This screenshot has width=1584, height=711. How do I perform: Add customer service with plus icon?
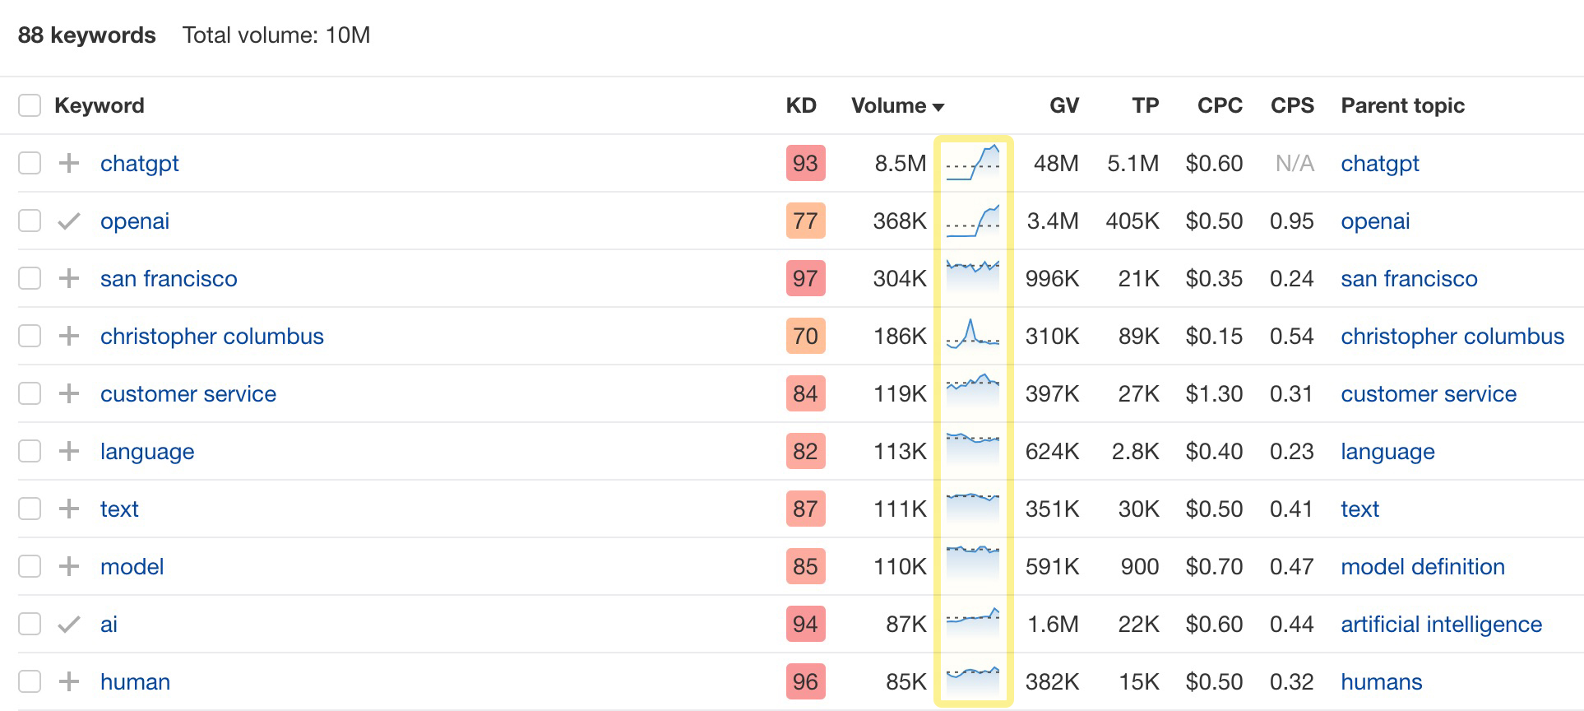(69, 393)
